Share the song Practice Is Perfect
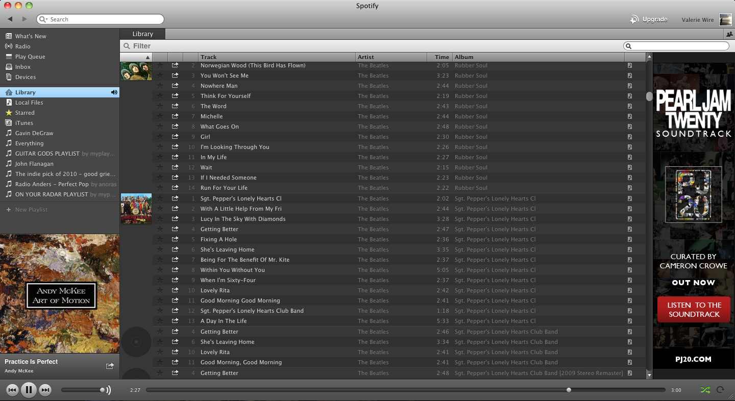 [x=110, y=366]
